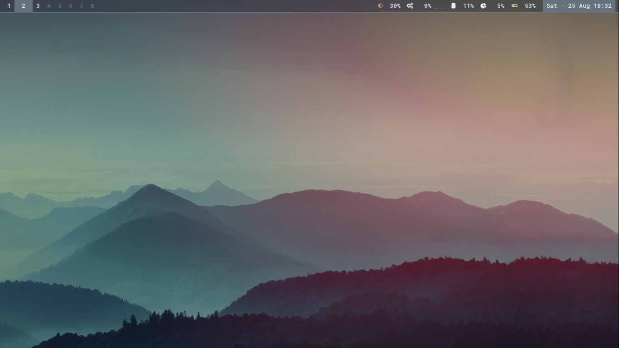
Task: Select the active workspace 2
Action: (x=24, y=6)
